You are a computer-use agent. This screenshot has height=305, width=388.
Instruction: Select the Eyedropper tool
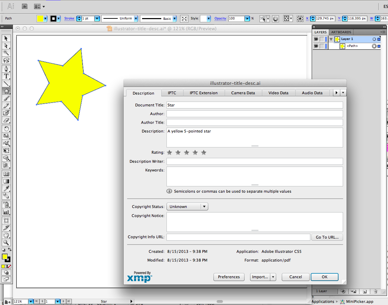tap(6, 188)
